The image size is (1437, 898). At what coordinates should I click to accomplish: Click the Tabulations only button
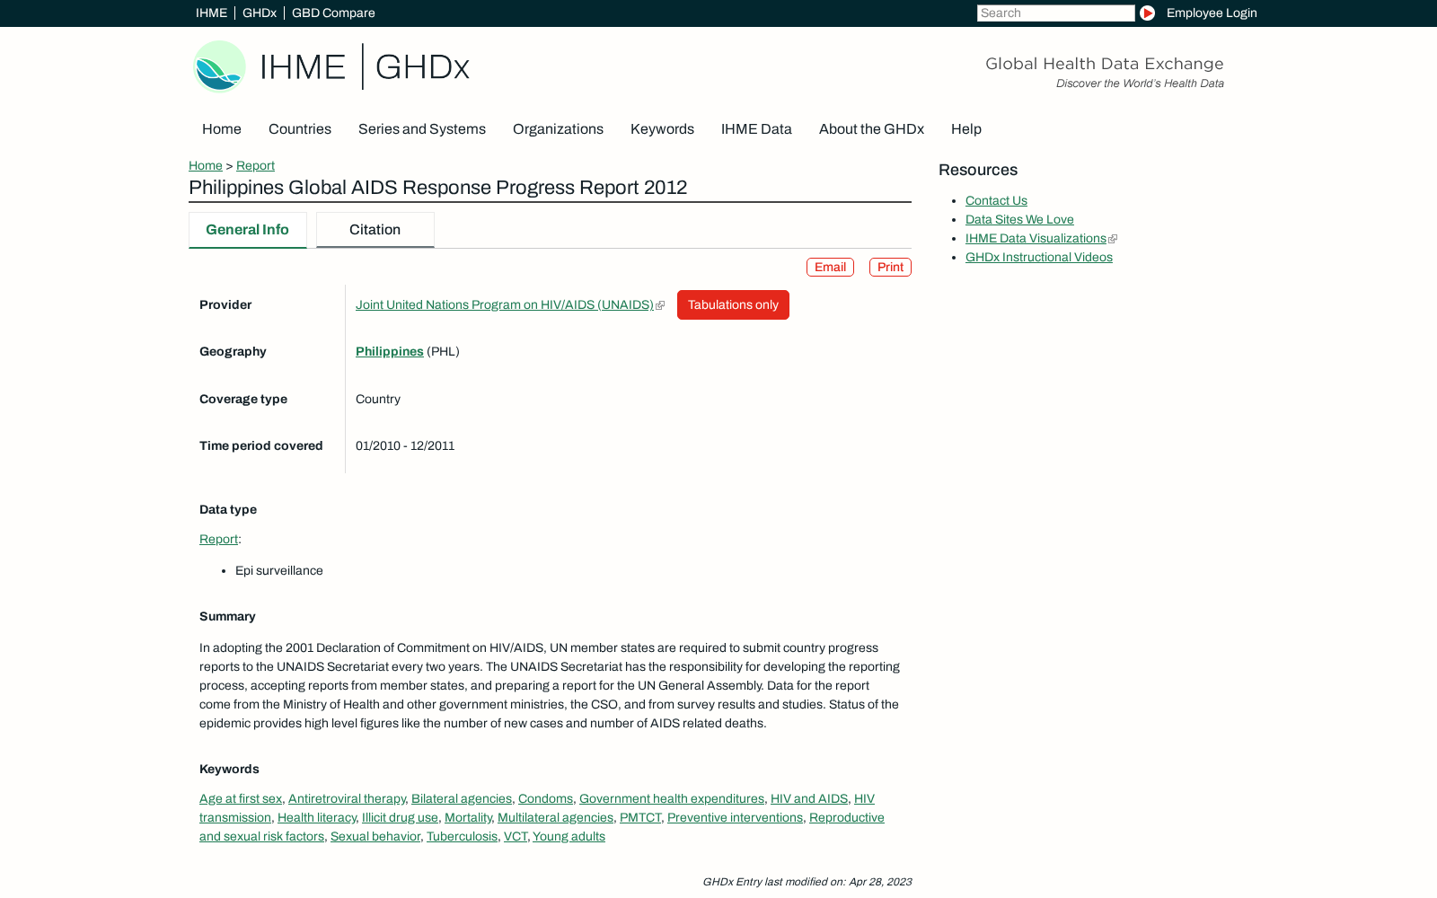point(733,305)
